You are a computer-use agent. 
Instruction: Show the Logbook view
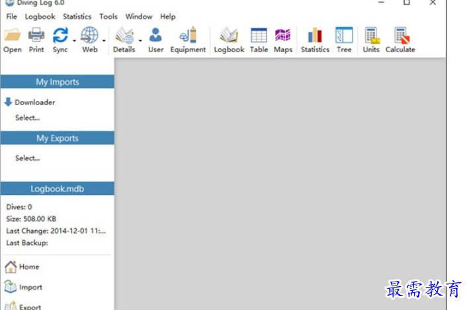[229, 35]
